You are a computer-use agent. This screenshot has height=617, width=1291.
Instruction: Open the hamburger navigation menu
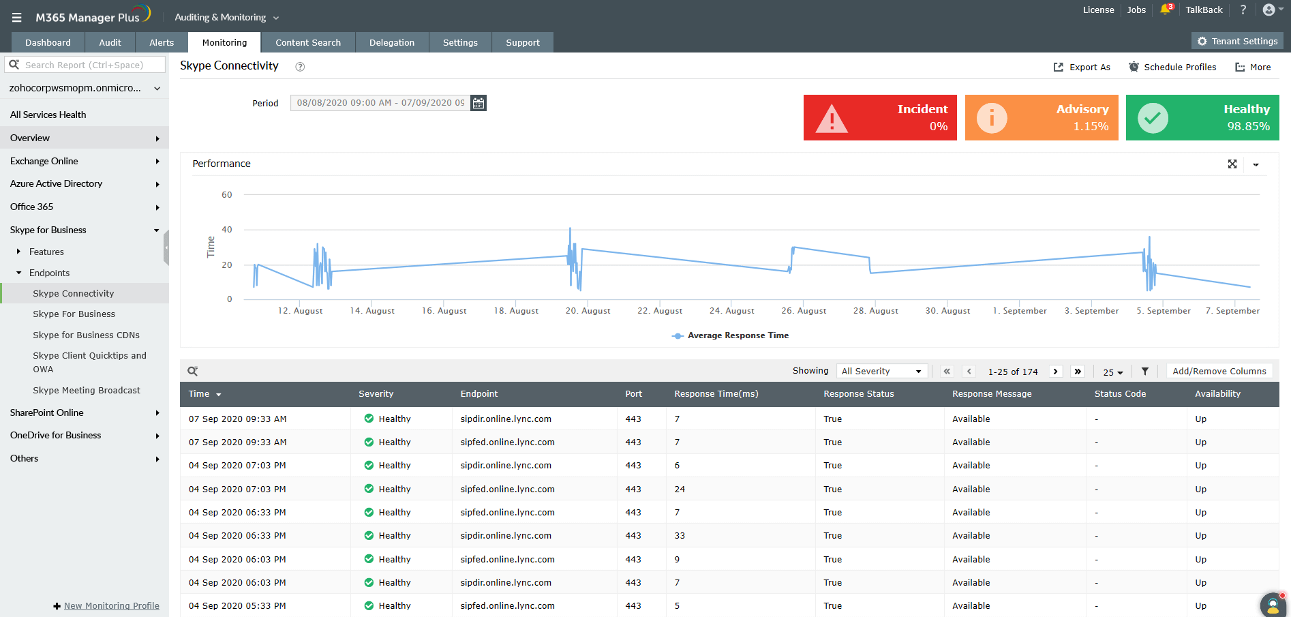pyautogui.click(x=16, y=18)
